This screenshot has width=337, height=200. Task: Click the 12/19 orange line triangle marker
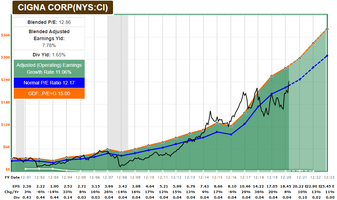coord(272,76)
